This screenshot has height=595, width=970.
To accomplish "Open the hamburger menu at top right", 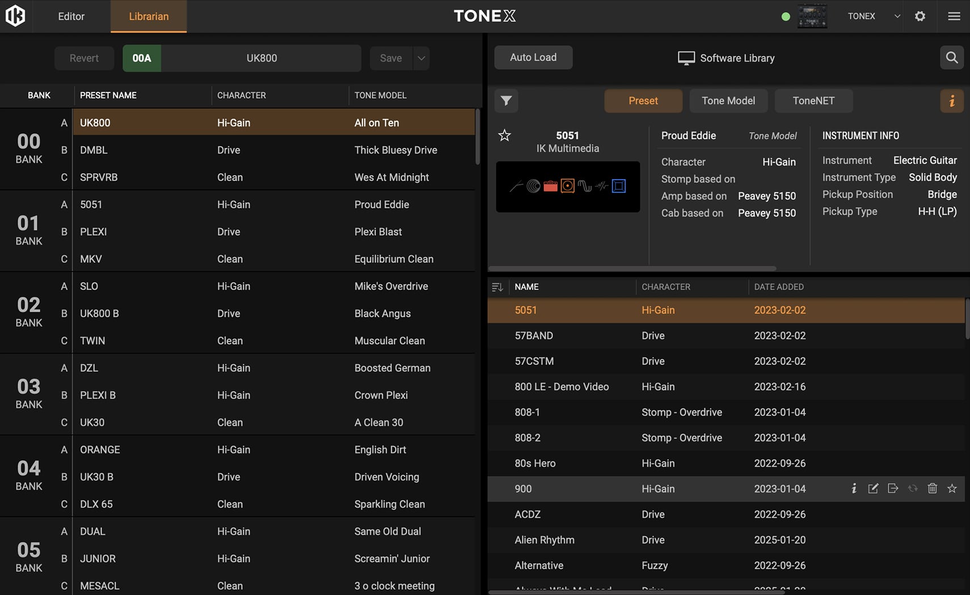I will [x=954, y=16].
